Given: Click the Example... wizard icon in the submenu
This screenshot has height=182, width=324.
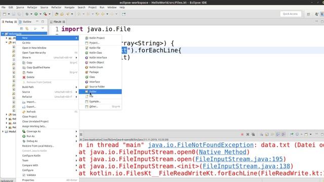Looking at the screenshot, I should [x=87, y=102].
